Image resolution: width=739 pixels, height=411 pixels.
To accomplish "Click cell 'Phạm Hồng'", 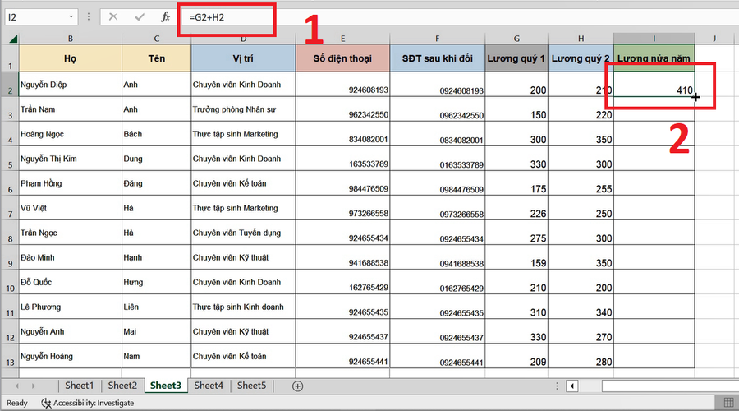I will coord(71,183).
